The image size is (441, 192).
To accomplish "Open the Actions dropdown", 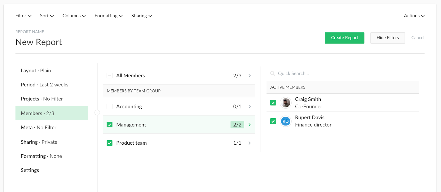I will 414,16.
